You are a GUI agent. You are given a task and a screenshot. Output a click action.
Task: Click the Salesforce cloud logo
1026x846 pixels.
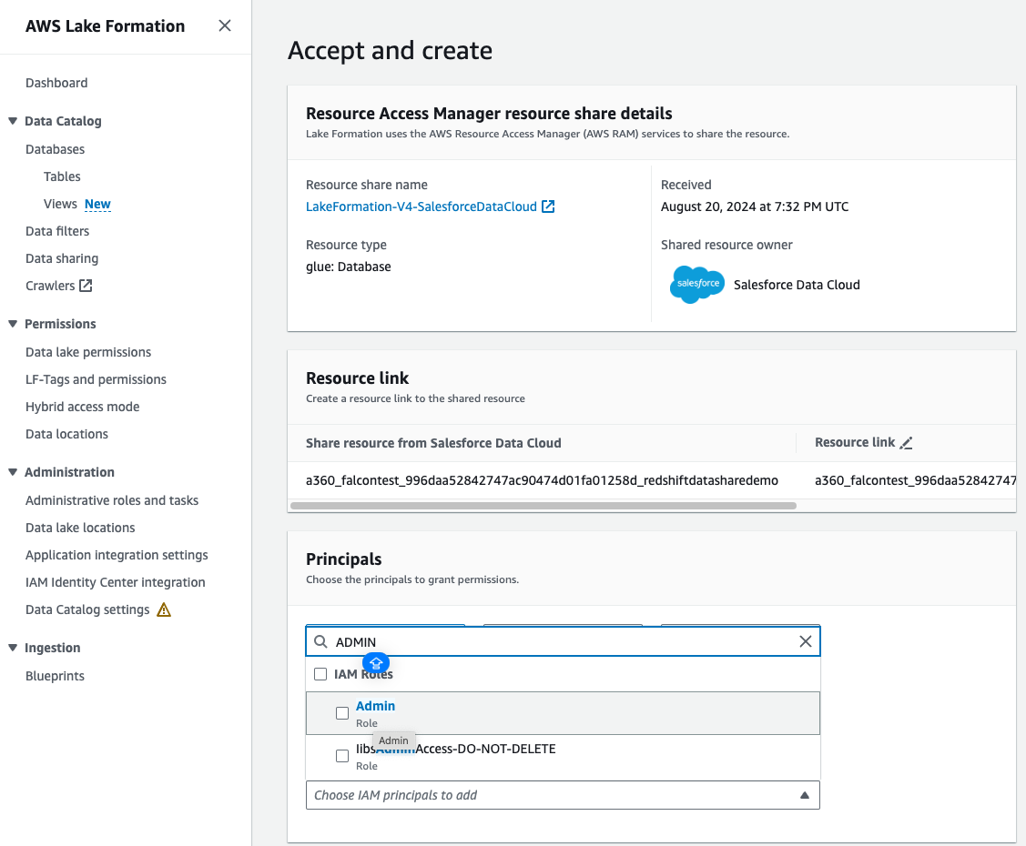pyautogui.click(x=697, y=285)
